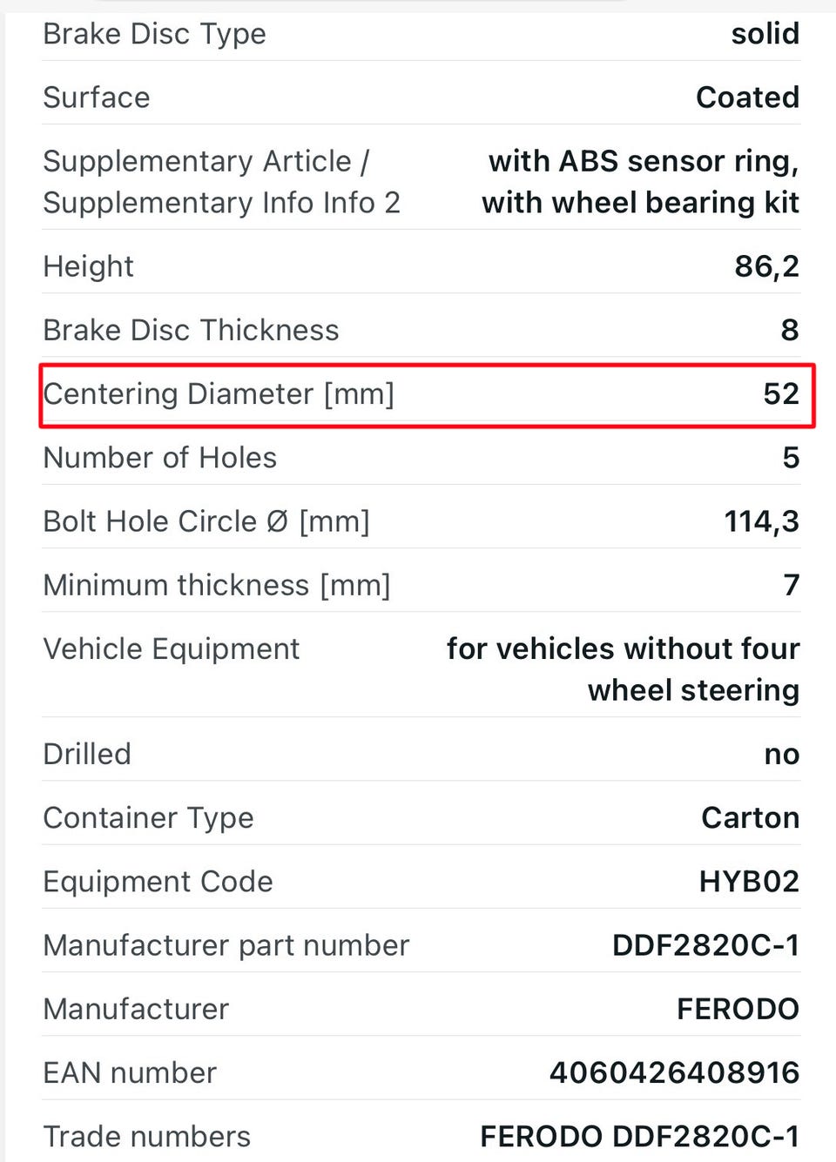836x1162 pixels.
Task: Select the Height value 86,2
Action: tap(766, 266)
